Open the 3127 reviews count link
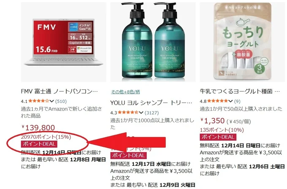Screen dimensions: 287x189 152,113
